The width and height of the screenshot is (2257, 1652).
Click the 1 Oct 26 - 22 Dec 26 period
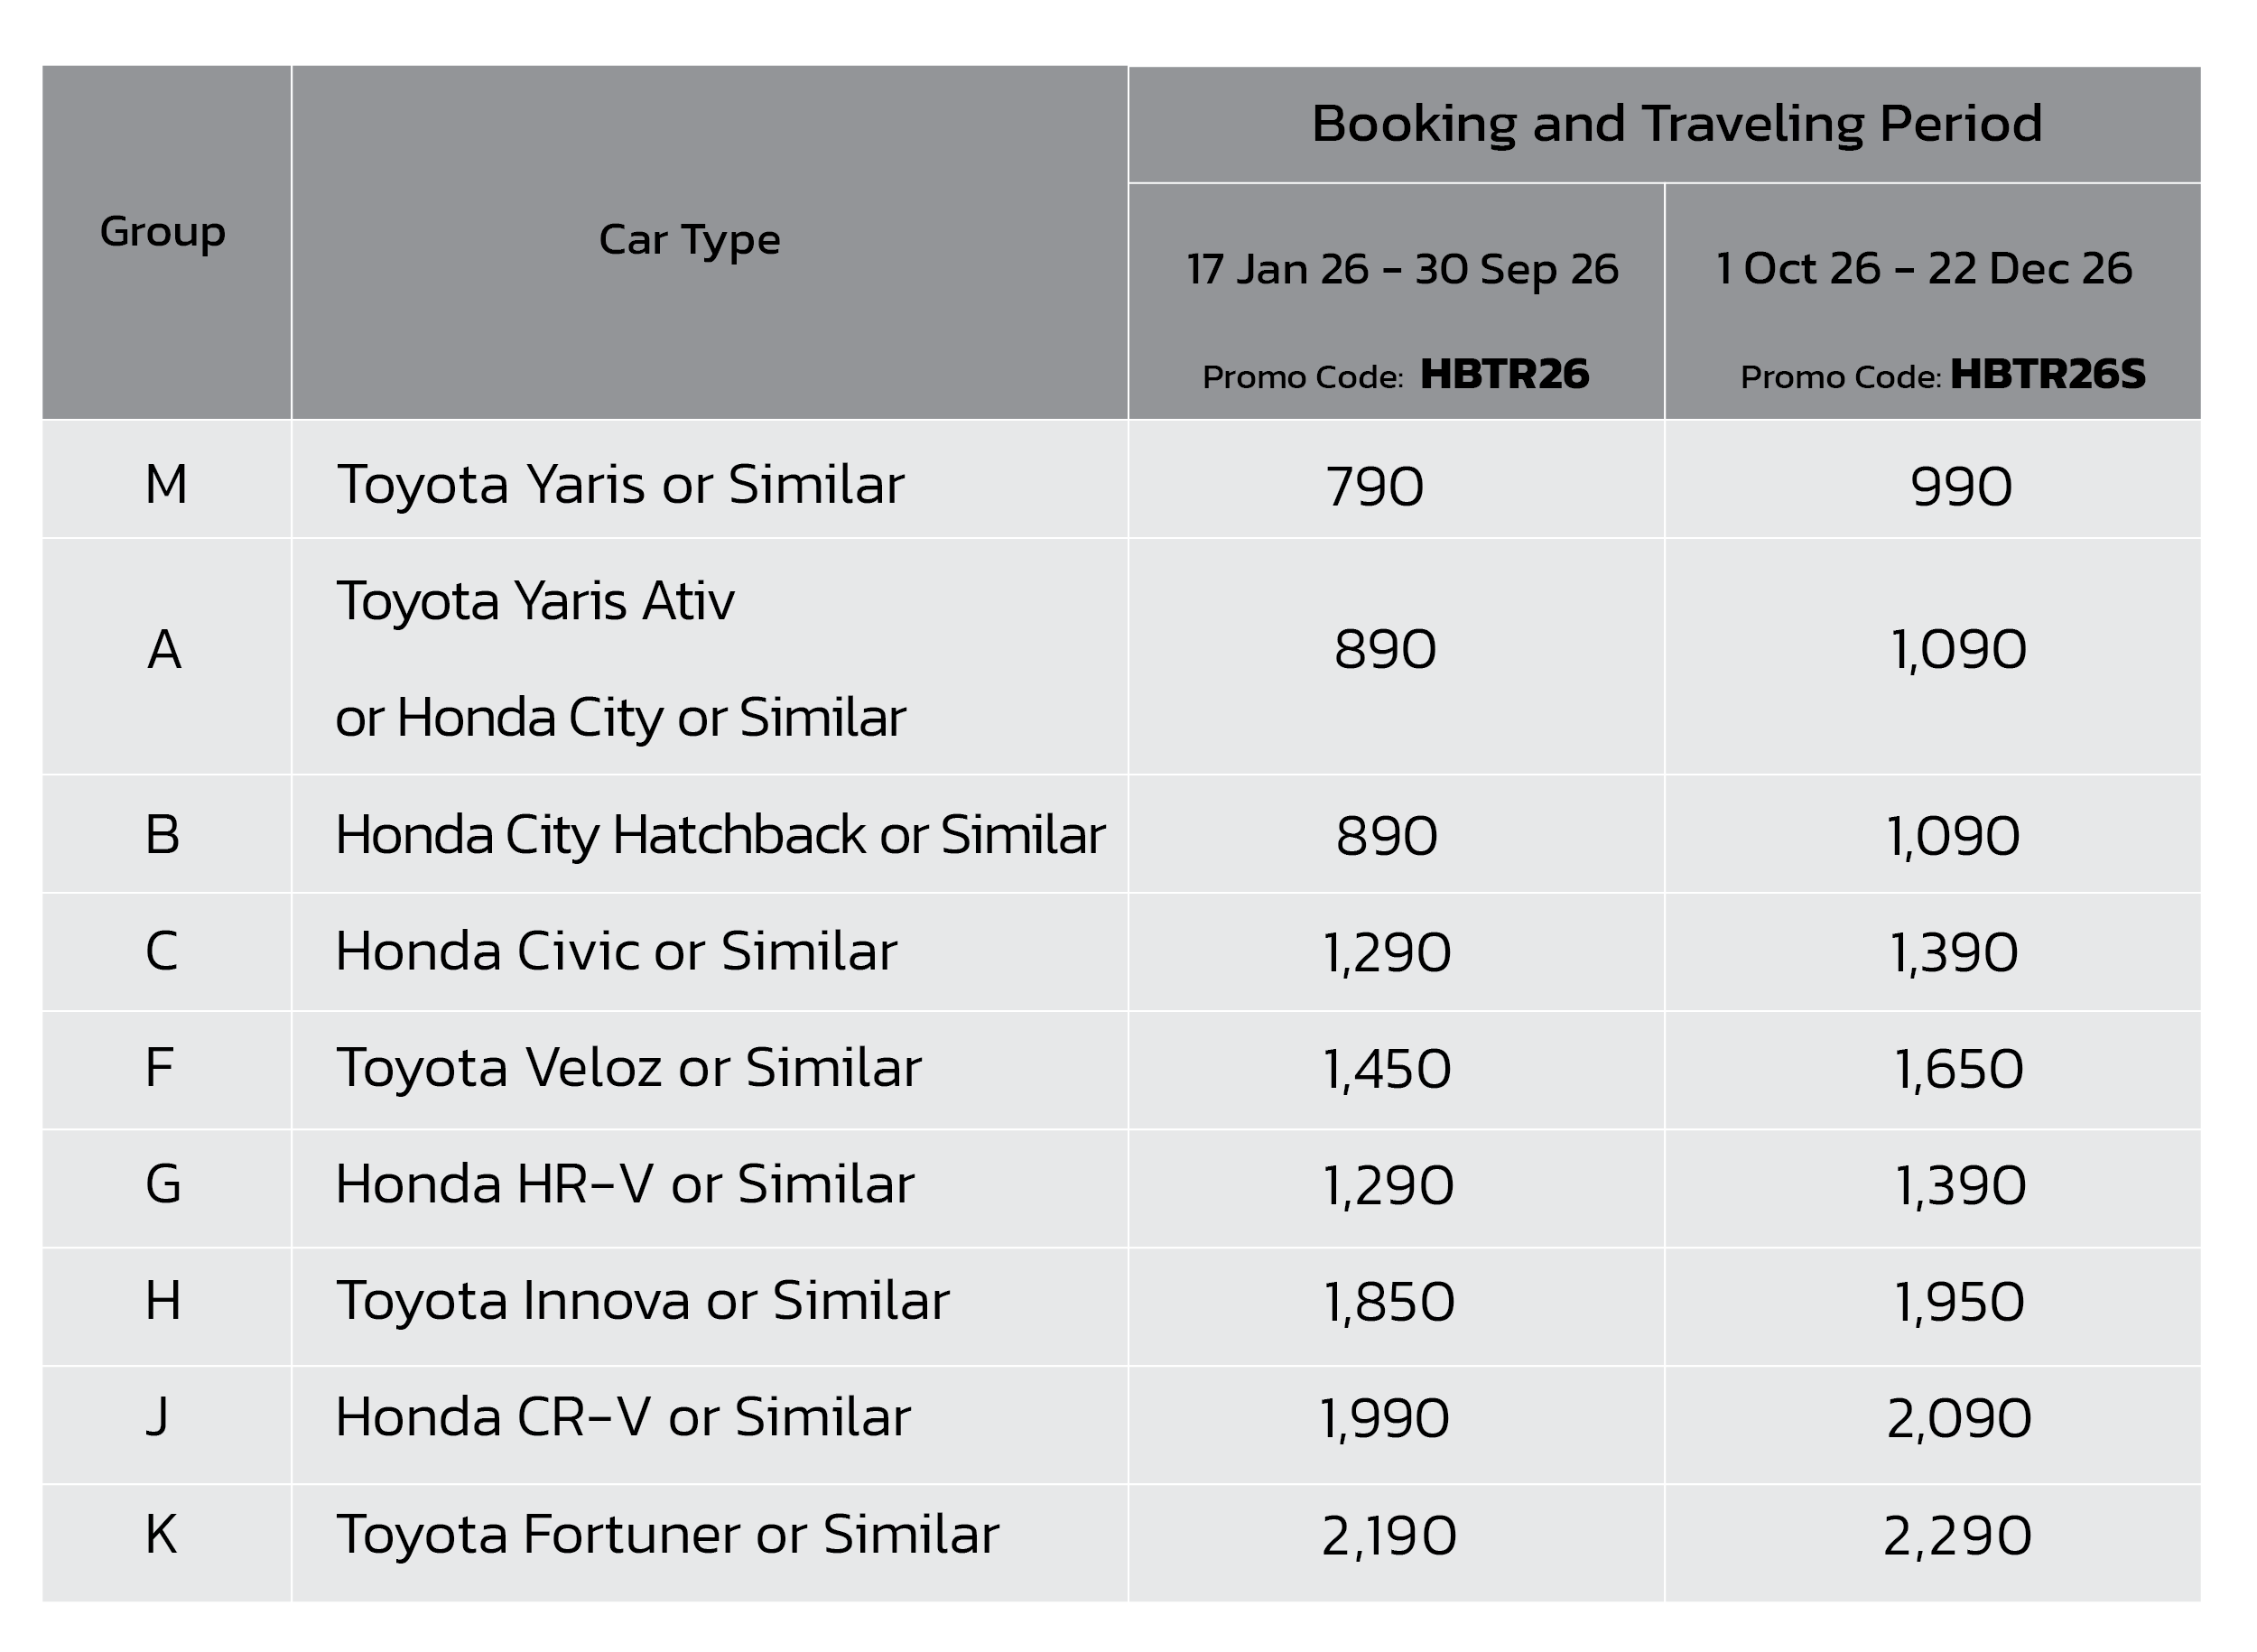(x=1924, y=269)
